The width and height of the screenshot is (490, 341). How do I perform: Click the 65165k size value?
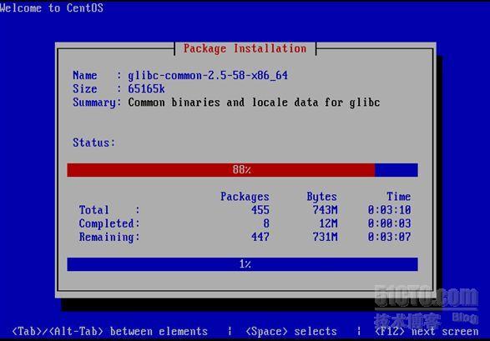(x=146, y=89)
